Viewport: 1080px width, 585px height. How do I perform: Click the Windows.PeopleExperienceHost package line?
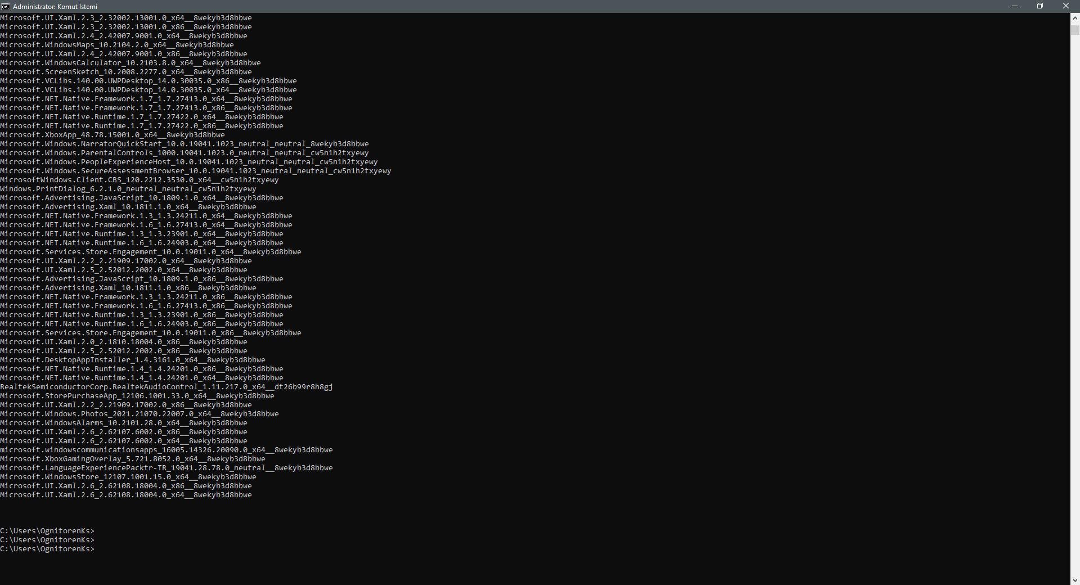(189, 162)
